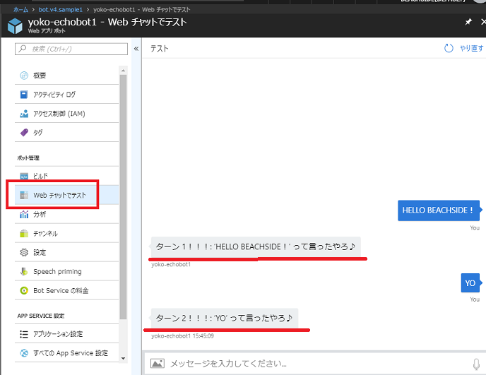Click the Bot Service の料金 green circle icon

[x=24, y=290]
